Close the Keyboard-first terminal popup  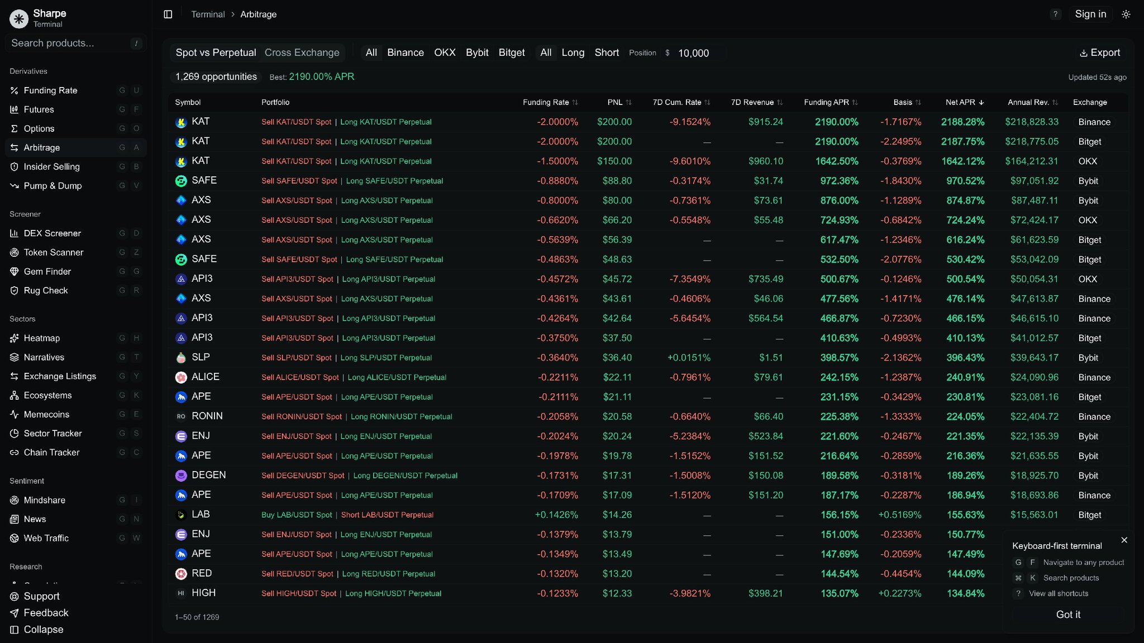coord(1124,540)
